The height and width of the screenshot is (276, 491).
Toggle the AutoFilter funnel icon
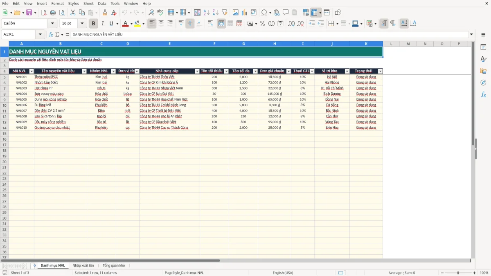(224, 13)
